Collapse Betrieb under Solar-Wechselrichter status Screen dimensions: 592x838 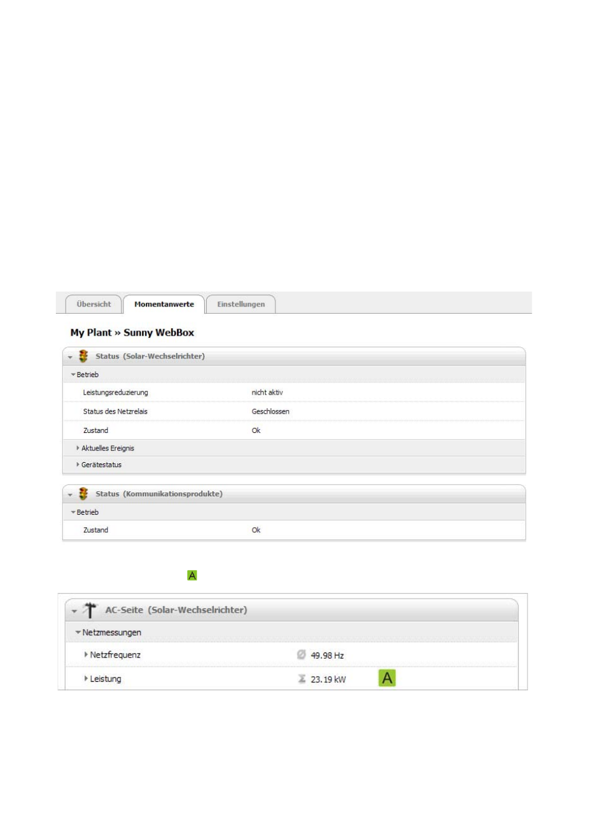(73, 375)
